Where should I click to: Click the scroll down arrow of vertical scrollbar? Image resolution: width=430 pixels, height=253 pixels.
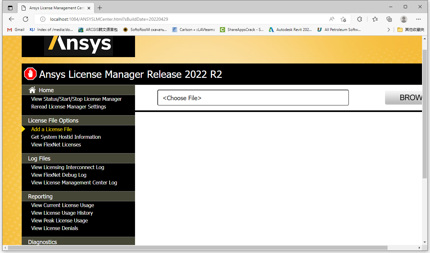tap(425, 242)
